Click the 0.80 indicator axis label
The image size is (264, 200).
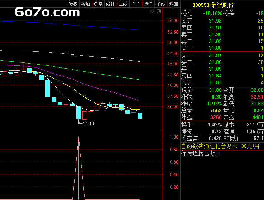174,149
